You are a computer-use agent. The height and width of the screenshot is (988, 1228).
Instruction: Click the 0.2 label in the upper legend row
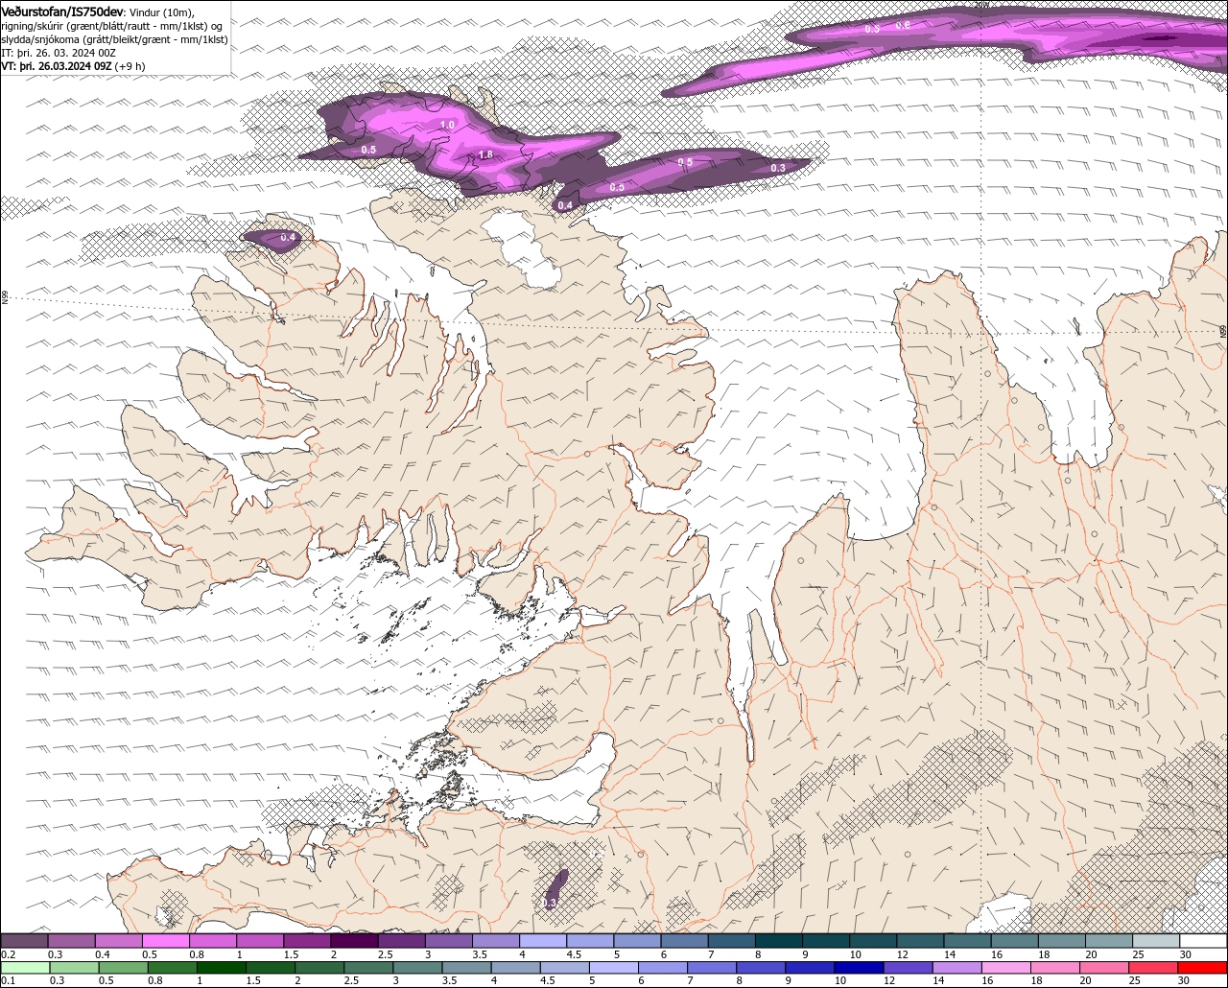[x=9, y=954]
